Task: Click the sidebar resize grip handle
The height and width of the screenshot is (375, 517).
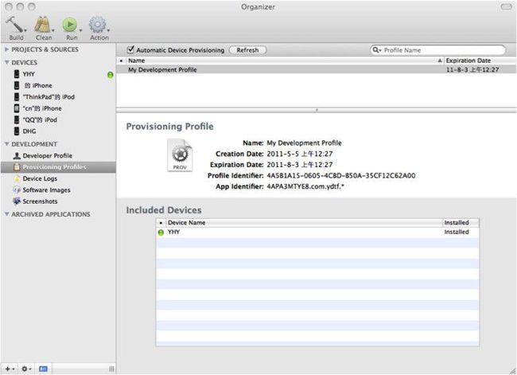Action: (x=111, y=369)
